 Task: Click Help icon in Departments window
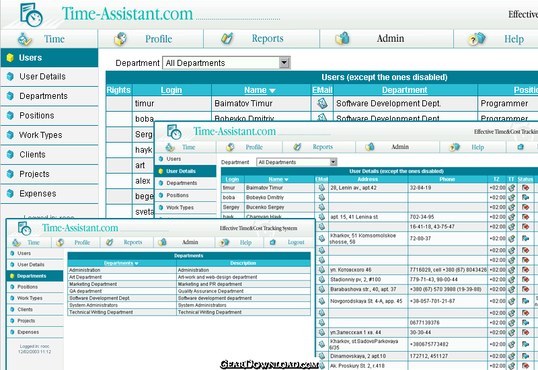(224, 242)
